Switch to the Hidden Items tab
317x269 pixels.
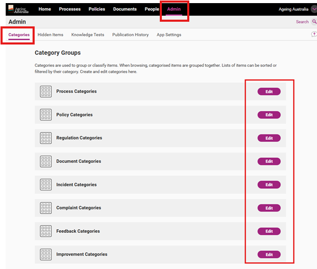(51, 35)
